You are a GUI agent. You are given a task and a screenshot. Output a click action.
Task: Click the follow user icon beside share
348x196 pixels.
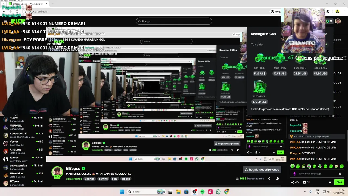pyautogui.click(x=278, y=179)
